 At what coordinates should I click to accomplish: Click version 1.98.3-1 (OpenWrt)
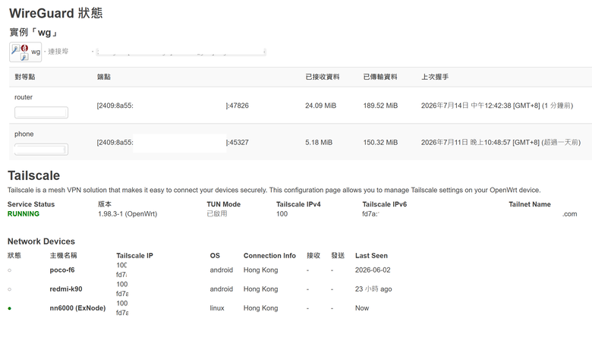[128, 213]
